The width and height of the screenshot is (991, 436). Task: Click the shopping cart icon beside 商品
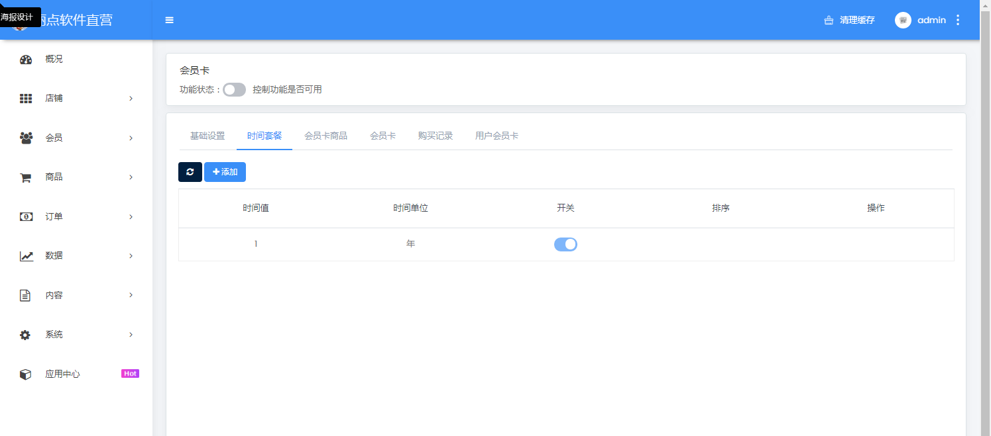[26, 177]
